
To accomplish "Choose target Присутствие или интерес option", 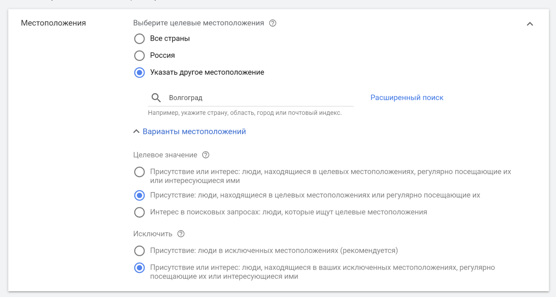I will tap(139, 172).
